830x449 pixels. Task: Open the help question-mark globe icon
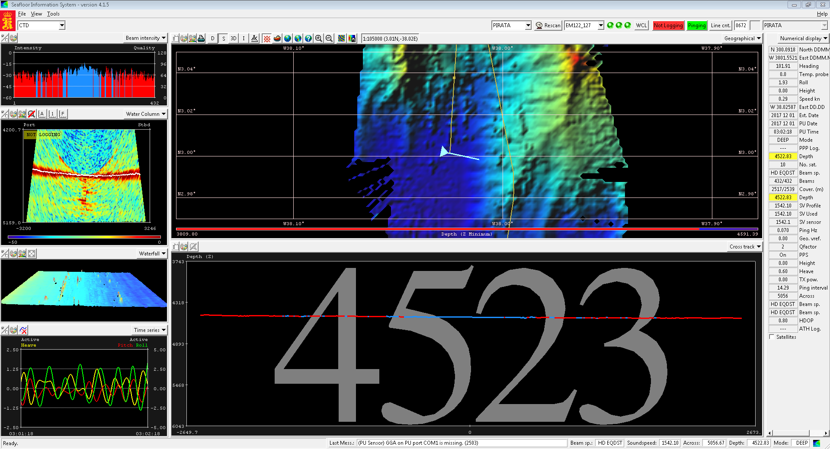click(308, 38)
